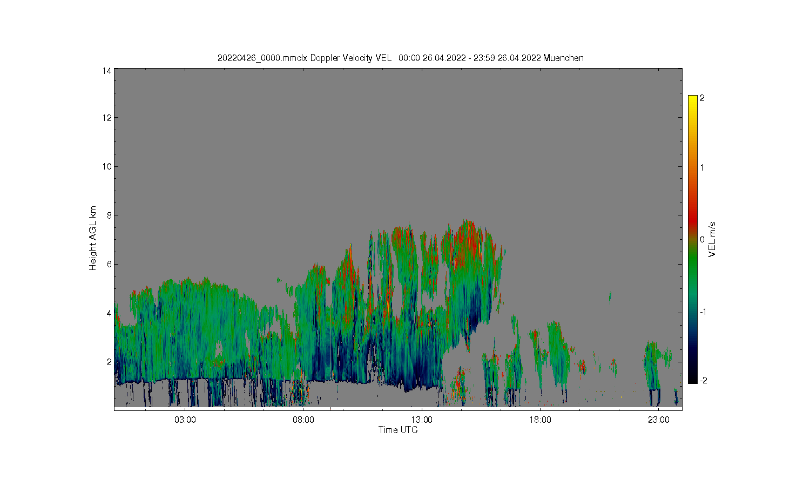Click the 'Time UTC' axis label
Viewport: 810px width, 486px height.
[x=398, y=430]
